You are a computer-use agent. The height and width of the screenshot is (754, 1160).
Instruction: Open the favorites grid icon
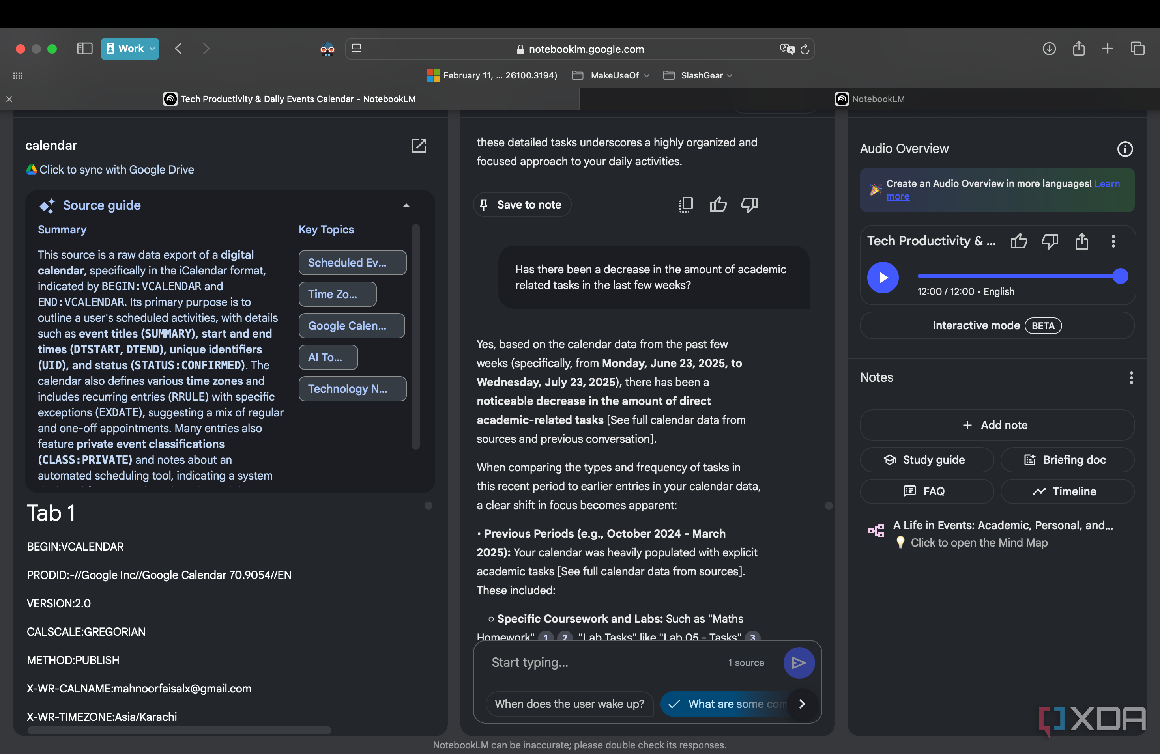[18, 75]
